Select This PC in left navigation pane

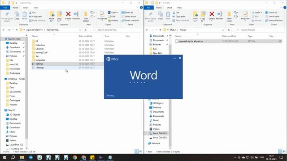(10, 110)
